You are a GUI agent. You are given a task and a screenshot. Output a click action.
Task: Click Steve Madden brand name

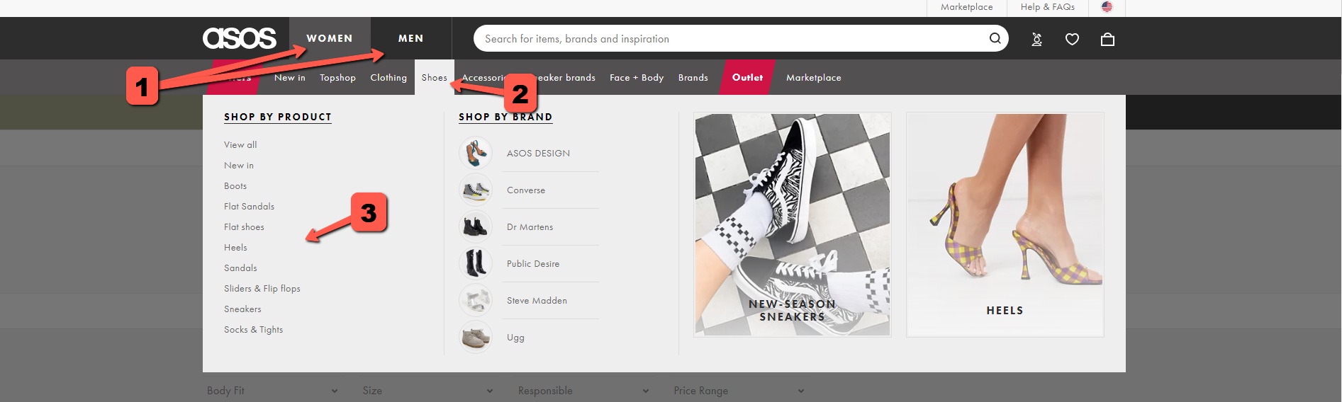point(537,300)
